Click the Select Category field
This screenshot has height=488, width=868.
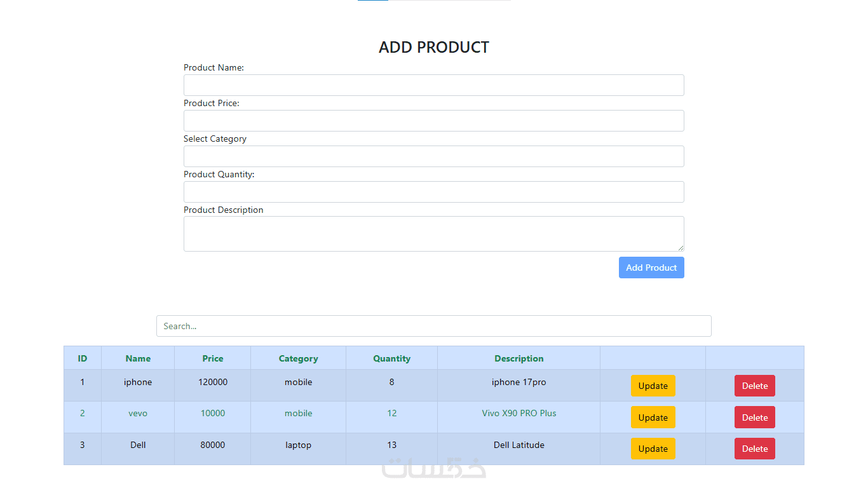433,156
